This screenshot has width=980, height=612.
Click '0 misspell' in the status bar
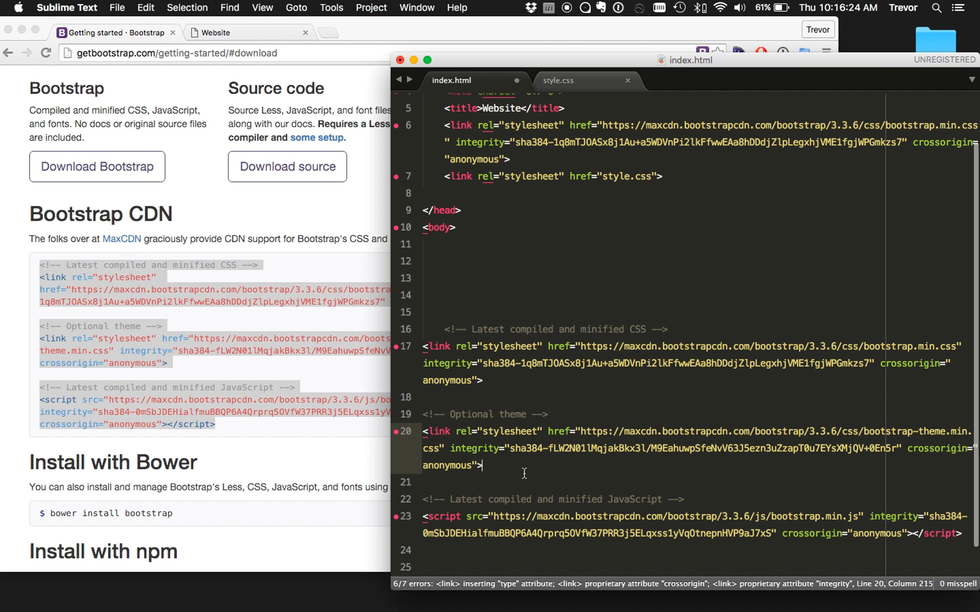click(x=958, y=583)
